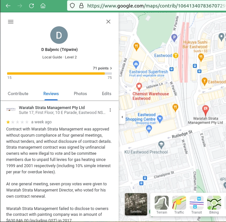Click the bar cocktail pin labeled Eastwood
Image resolution: width=226 pixels, height=222 pixels.
click(x=204, y=81)
